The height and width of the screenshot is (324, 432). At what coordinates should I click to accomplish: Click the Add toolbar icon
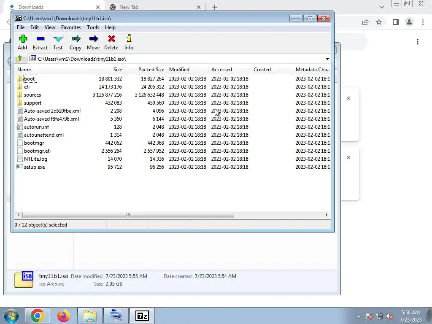pos(23,39)
